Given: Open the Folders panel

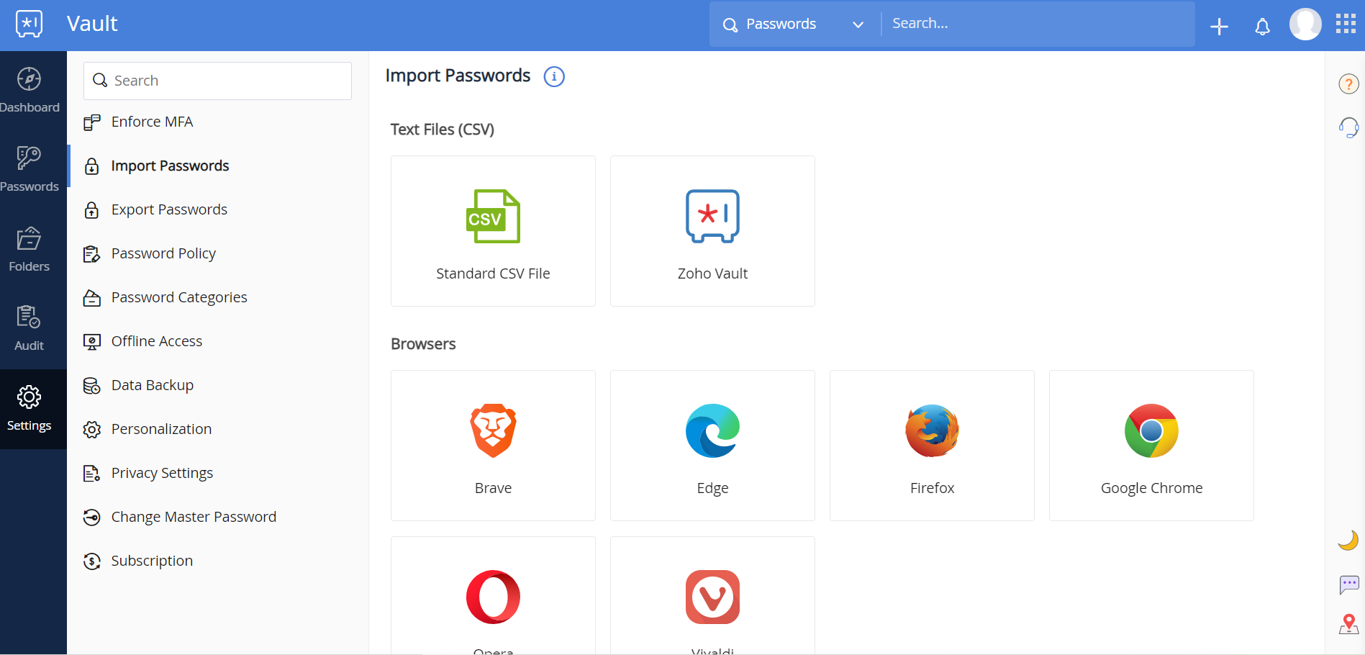Looking at the screenshot, I should (29, 247).
